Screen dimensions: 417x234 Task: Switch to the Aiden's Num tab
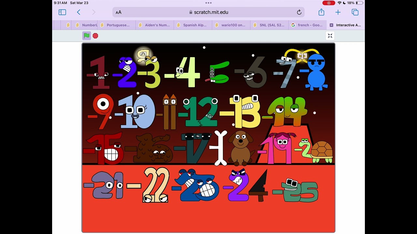(x=155, y=25)
